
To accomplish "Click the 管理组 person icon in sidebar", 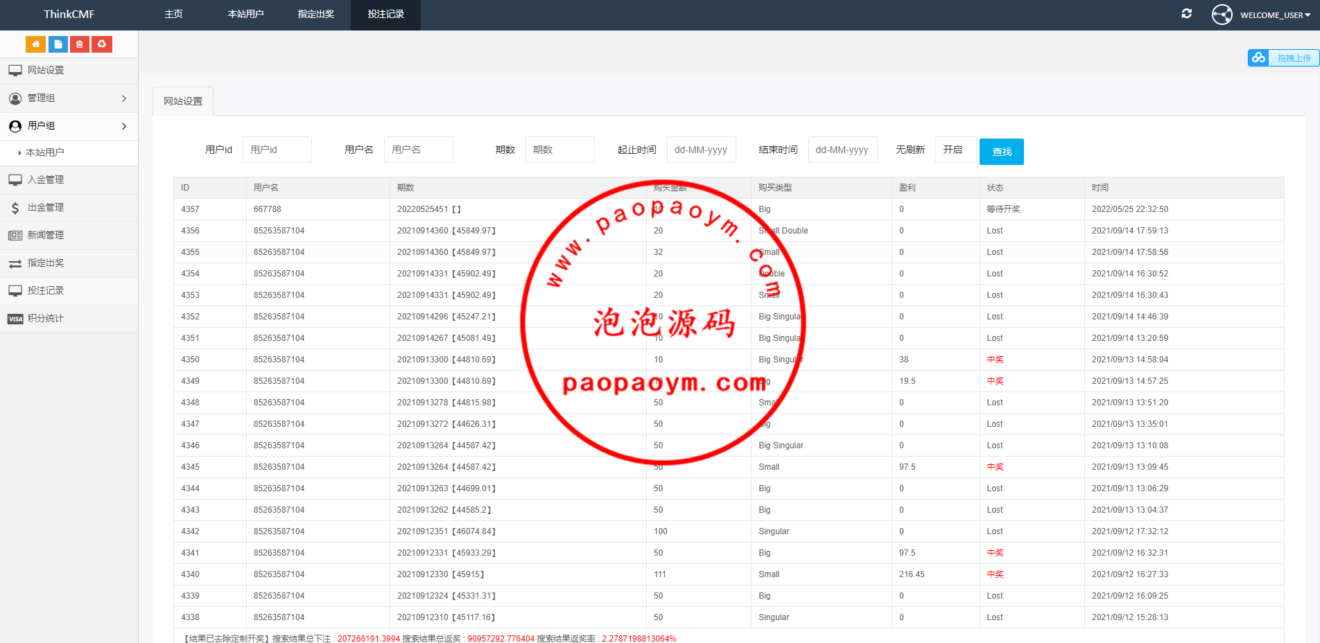I will 15,98.
